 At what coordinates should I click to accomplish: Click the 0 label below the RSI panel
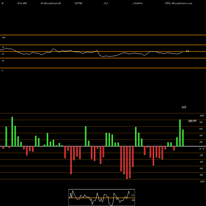pos(2,70)
